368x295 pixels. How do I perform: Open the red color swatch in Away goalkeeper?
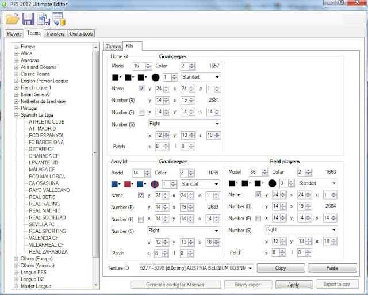click(x=128, y=184)
